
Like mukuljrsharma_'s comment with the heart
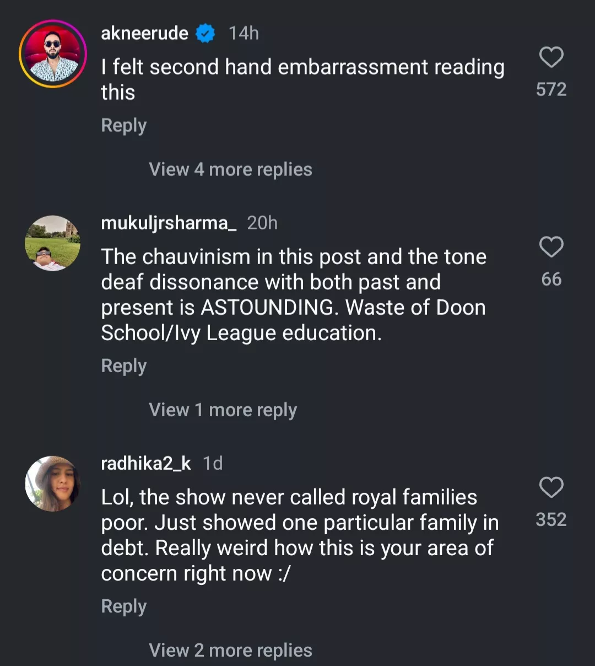tap(551, 247)
